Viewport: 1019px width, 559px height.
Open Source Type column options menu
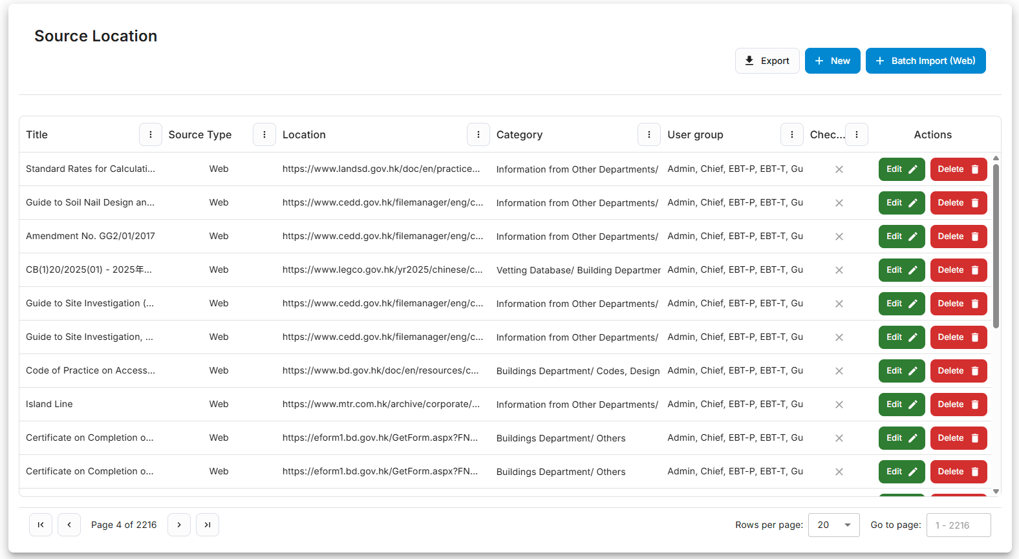click(x=264, y=134)
